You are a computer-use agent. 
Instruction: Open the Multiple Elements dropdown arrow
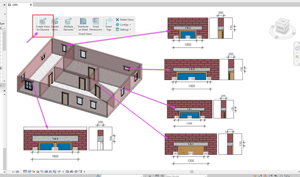(x=74, y=29)
